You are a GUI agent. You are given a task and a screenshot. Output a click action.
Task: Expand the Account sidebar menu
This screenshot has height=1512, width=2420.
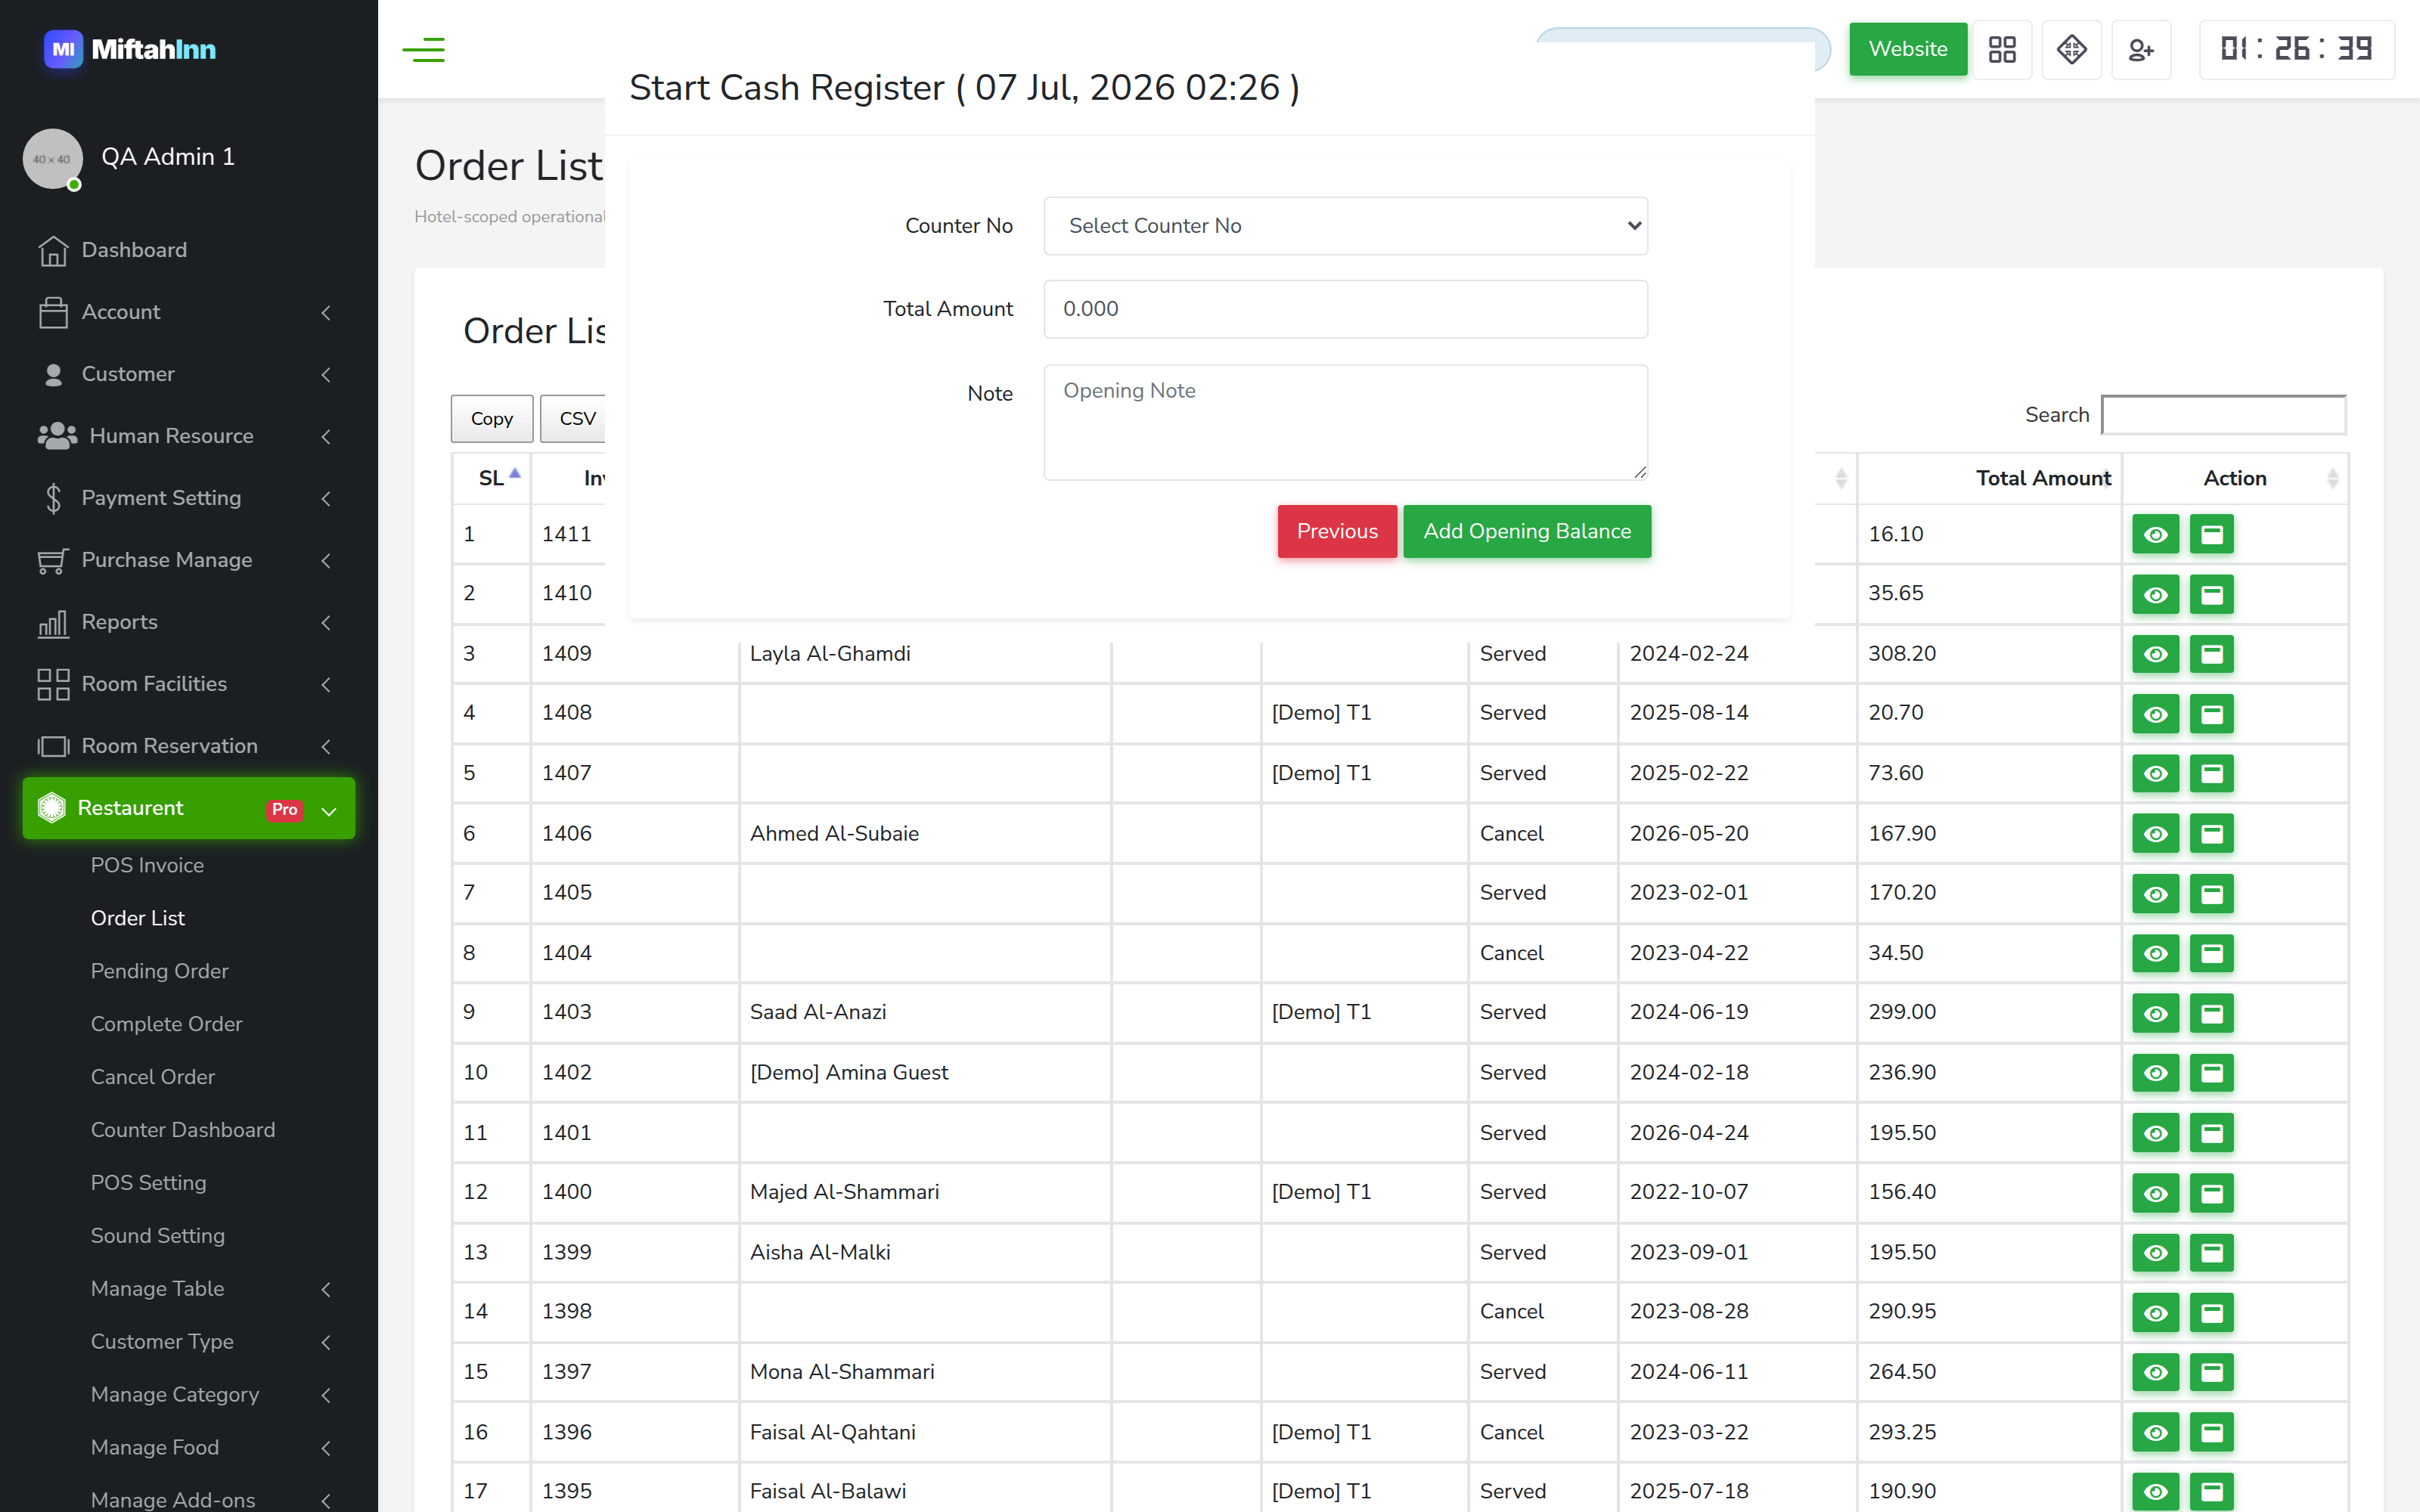click(188, 312)
